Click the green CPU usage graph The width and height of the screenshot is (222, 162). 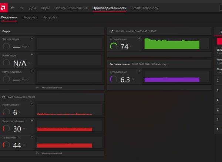point(172,44)
